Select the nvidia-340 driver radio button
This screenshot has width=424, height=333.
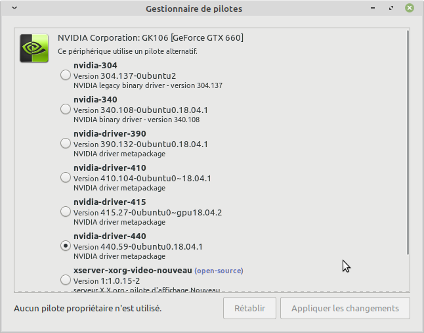point(66,109)
